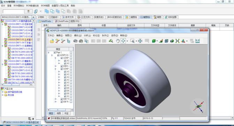Click the explode assembly icon
This screenshot has height=126, width=234.
coord(178,41)
